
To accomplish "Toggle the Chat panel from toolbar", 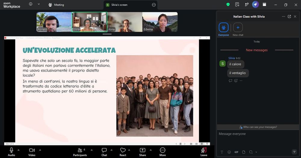I will 104,152.
